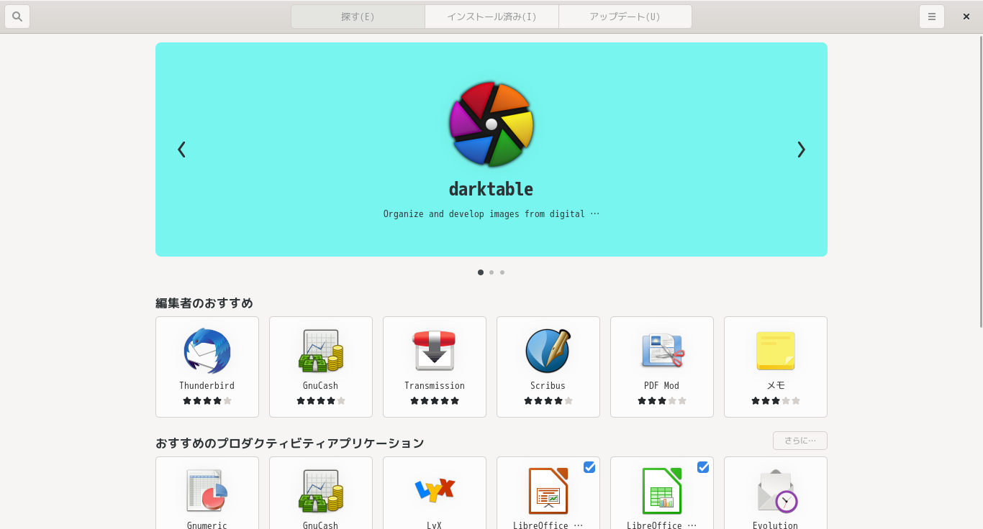The height and width of the screenshot is (529, 983).
Task: Click the おすすめのプロダクティビティアプリケーション heading
Action: click(x=290, y=443)
